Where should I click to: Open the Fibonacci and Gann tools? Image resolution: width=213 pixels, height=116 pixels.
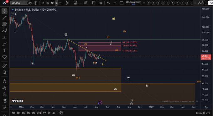(4, 24)
